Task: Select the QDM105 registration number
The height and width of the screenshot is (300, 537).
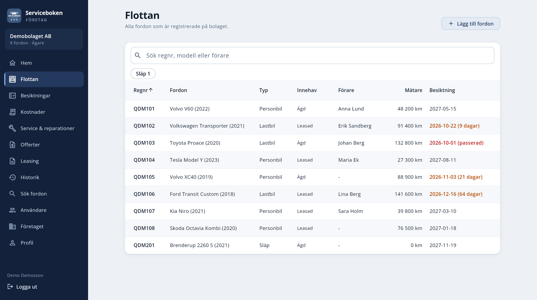Action: pyautogui.click(x=144, y=177)
